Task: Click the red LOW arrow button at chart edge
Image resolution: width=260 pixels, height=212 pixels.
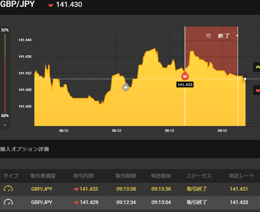Action: click(257, 90)
